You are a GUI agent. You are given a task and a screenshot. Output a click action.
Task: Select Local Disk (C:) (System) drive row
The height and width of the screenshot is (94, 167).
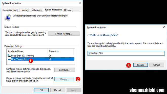(x=41, y=56)
